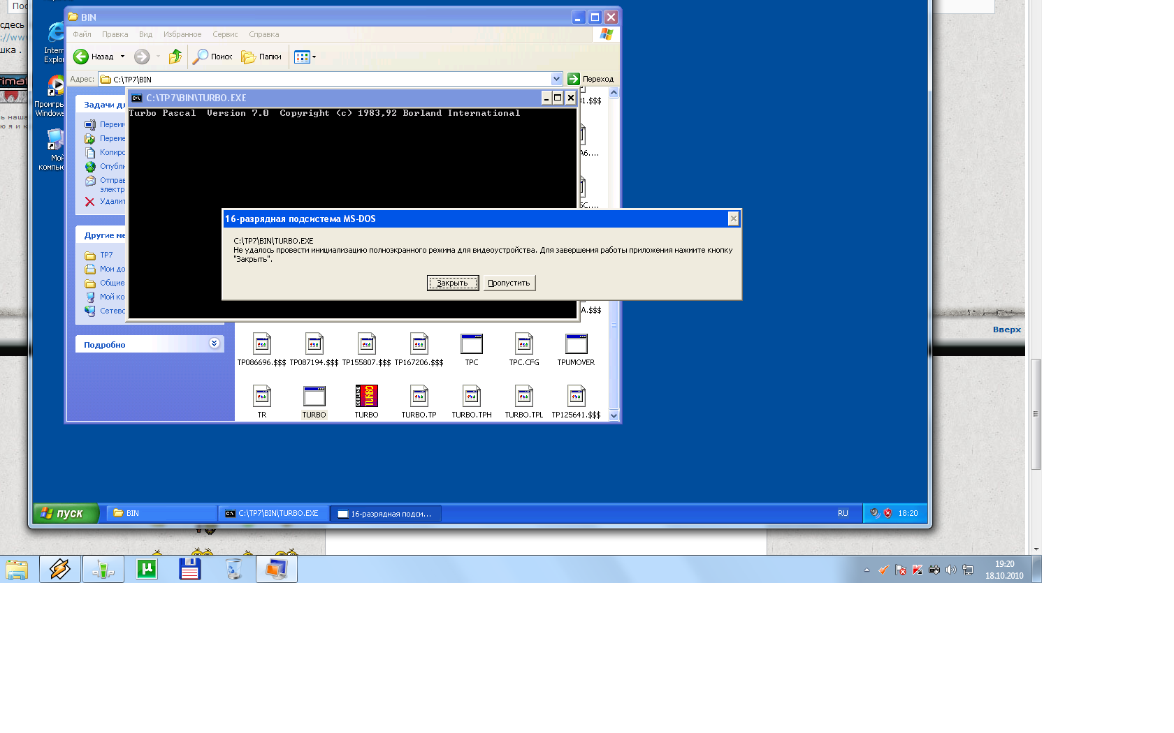The image size is (1174, 733).
Task: Click the RU language indicator
Action: click(843, 513)
